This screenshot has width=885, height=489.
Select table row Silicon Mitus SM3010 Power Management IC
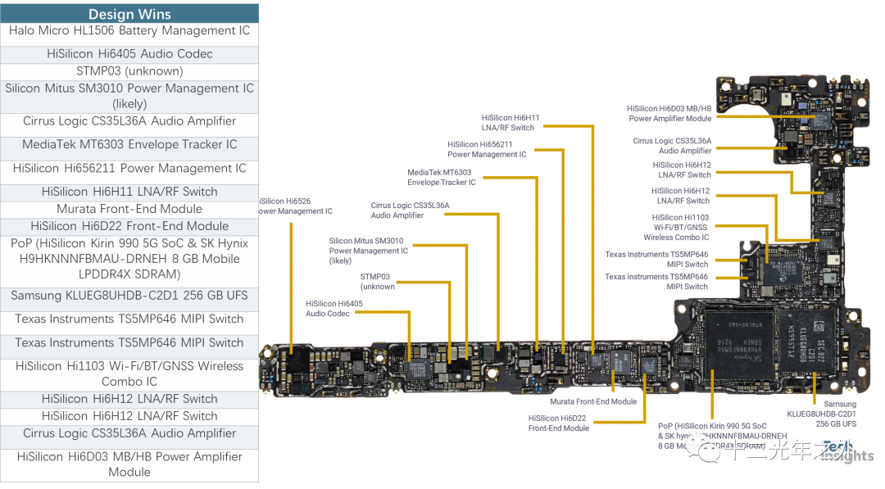(x=129, y=97)
